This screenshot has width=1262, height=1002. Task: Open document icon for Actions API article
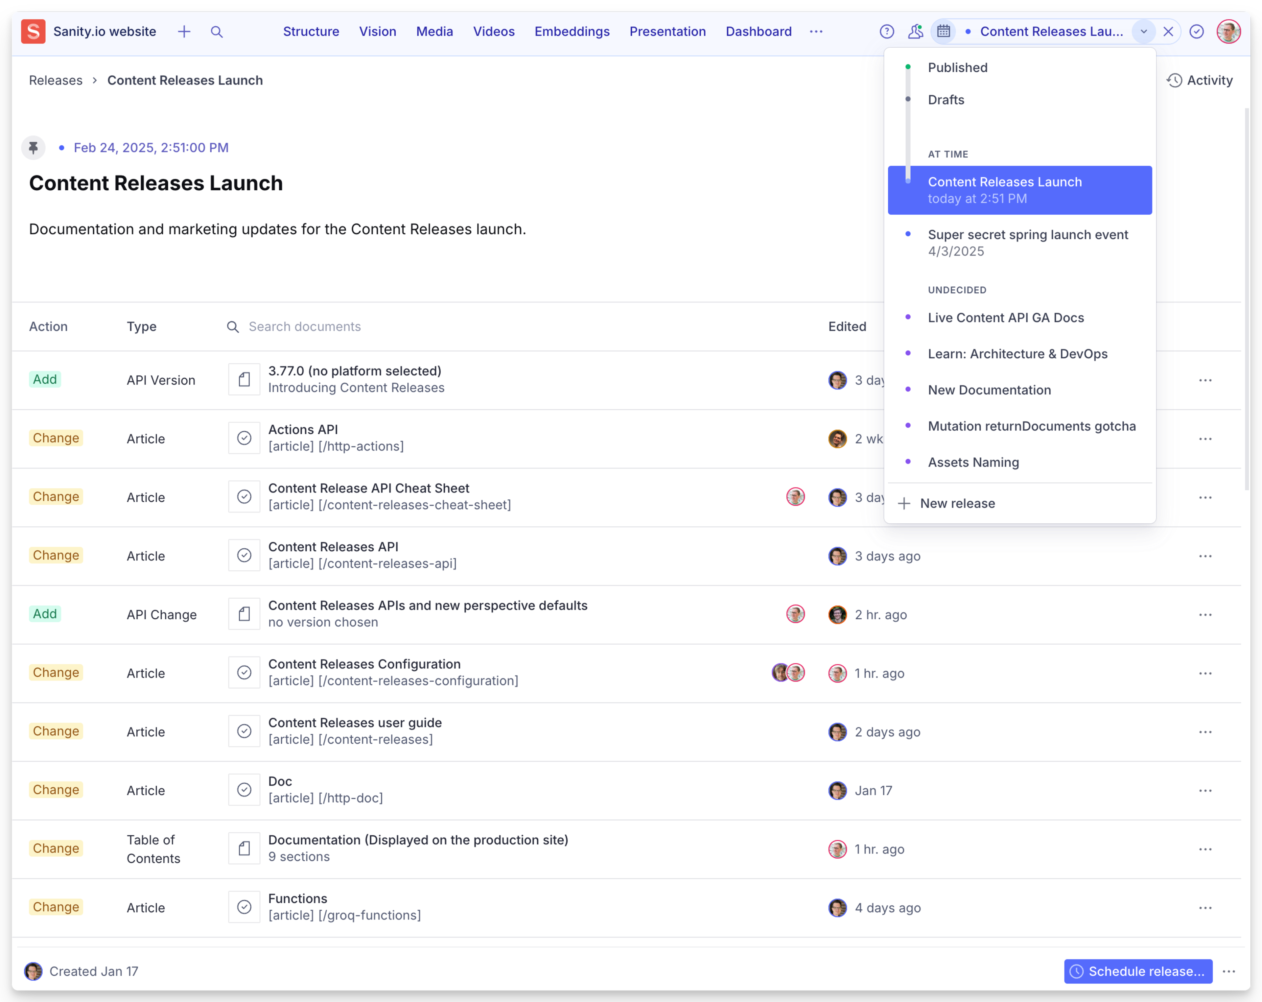(244, 439)
